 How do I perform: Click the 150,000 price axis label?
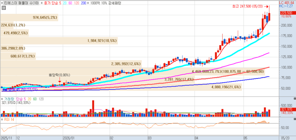click(287, 47)
